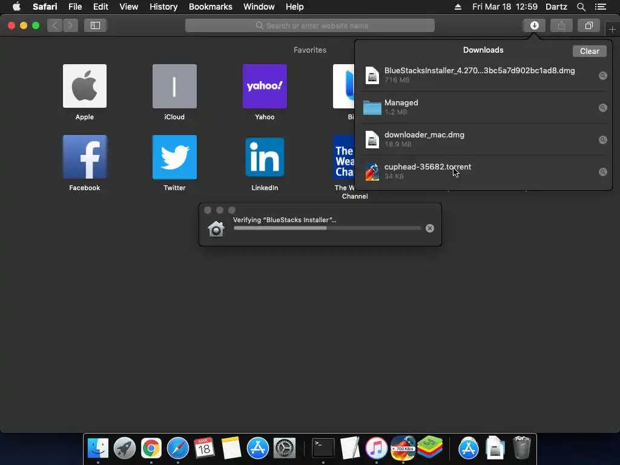Click the date and time display
Image resolution: width=620 pixels, height=465 pixels.
(x=504, y=7)
